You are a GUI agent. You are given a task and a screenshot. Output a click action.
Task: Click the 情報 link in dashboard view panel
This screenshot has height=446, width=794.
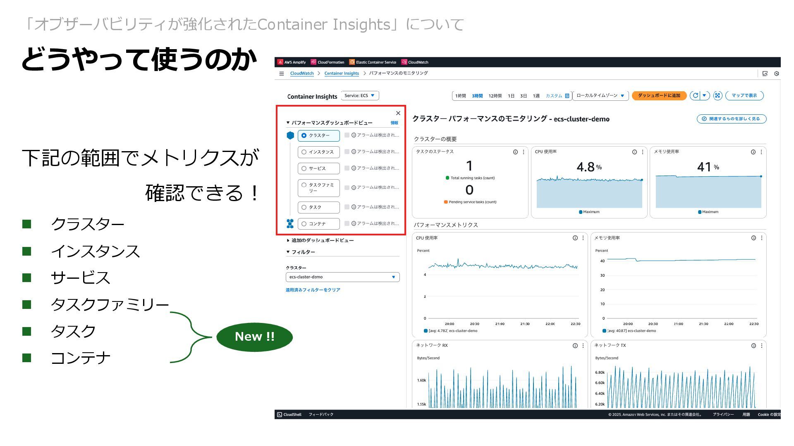[x=394, y=123]
